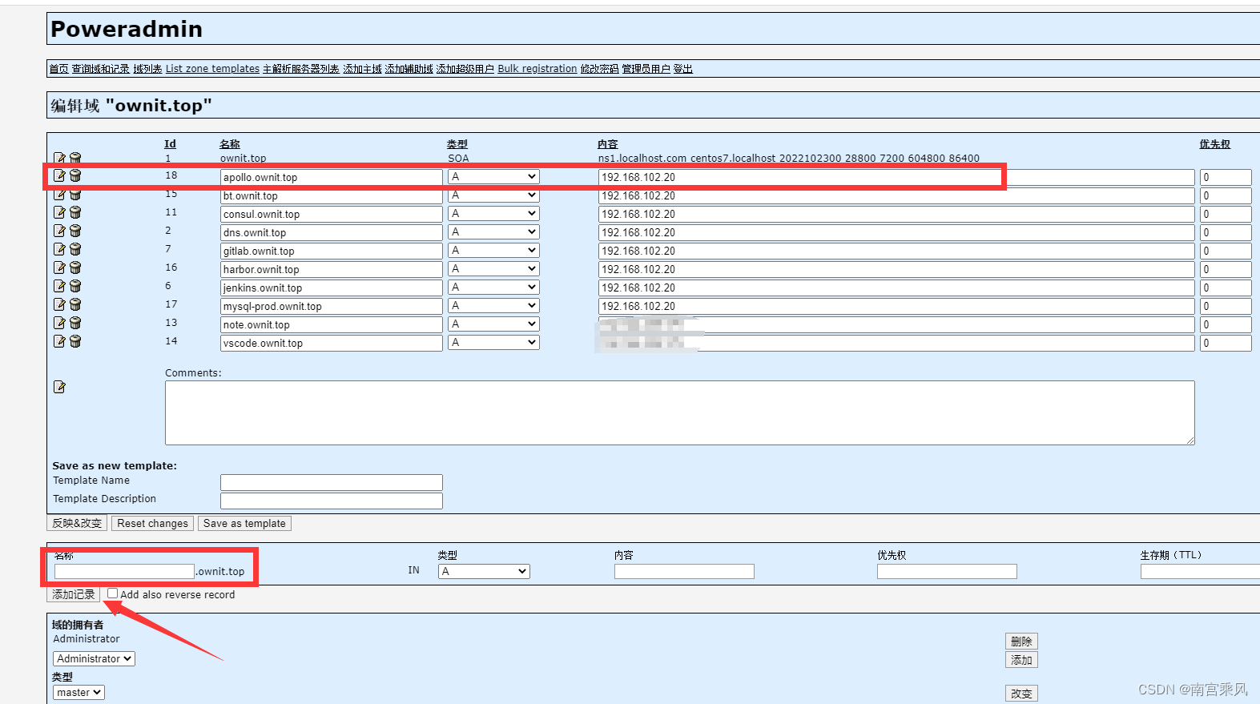Open the type dropdown for apollo.ownit.top

point(493,176)
